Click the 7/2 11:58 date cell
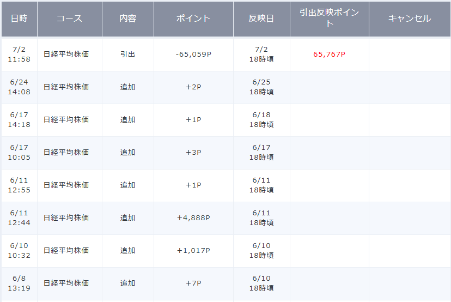451x302 pixels. [x=19, y=55]
